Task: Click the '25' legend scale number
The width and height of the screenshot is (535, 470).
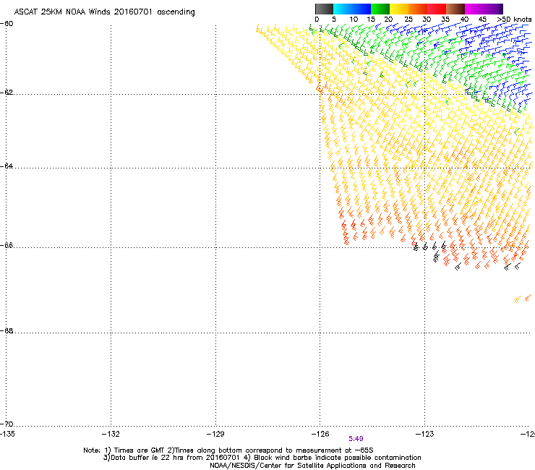Action: [408, 20]
